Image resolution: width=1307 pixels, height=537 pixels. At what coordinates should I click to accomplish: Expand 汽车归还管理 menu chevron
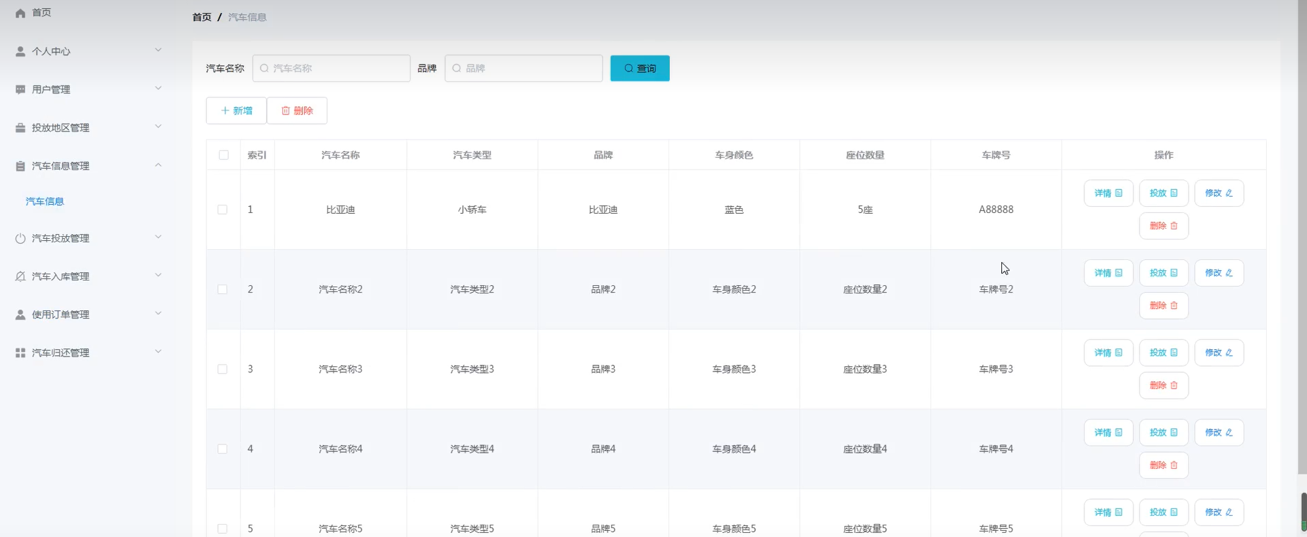coord(158,351)
